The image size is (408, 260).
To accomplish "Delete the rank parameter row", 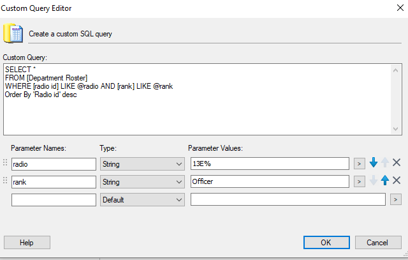I will [x=397, y=181].
